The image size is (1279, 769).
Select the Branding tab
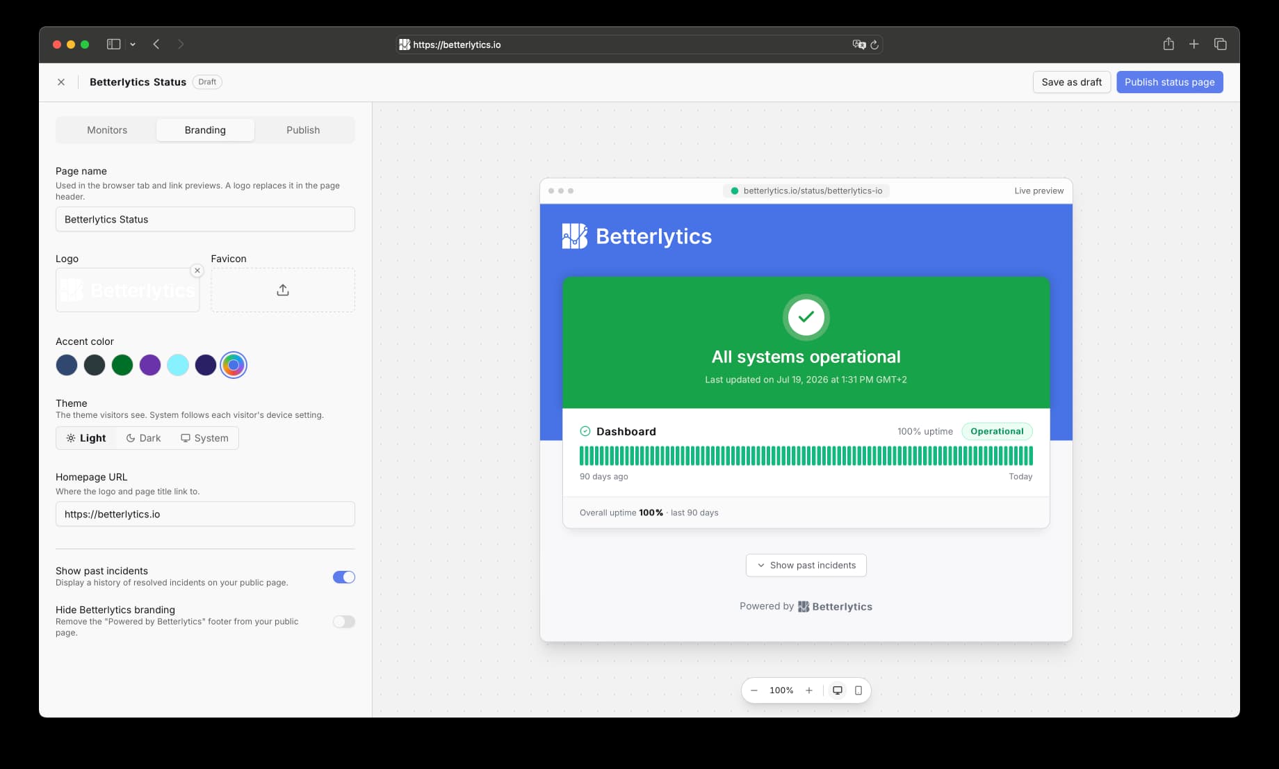[205, 130]
